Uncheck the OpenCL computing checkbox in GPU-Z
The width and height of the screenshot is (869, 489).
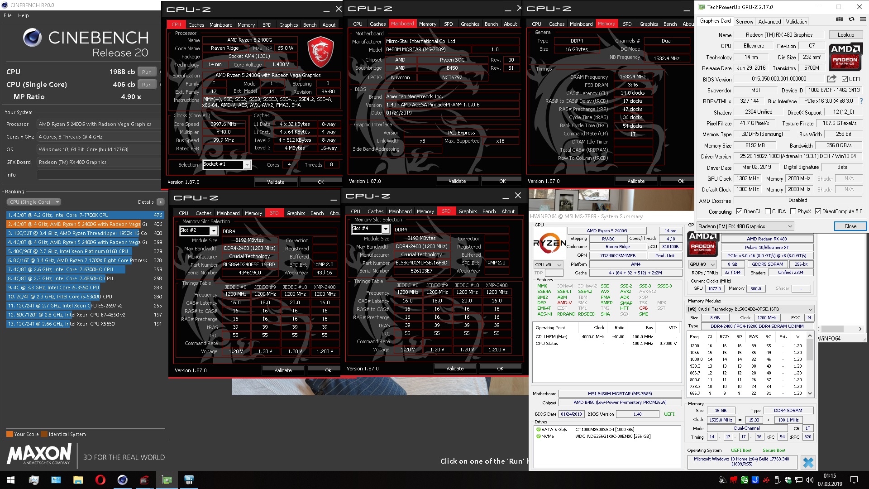[739, 211]
